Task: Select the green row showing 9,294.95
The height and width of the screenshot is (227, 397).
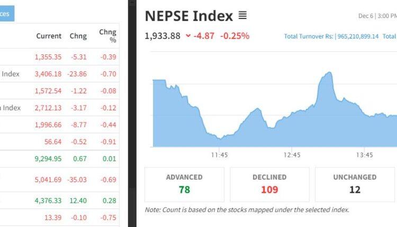Action: pyautogui.click(x=59, y=158)
